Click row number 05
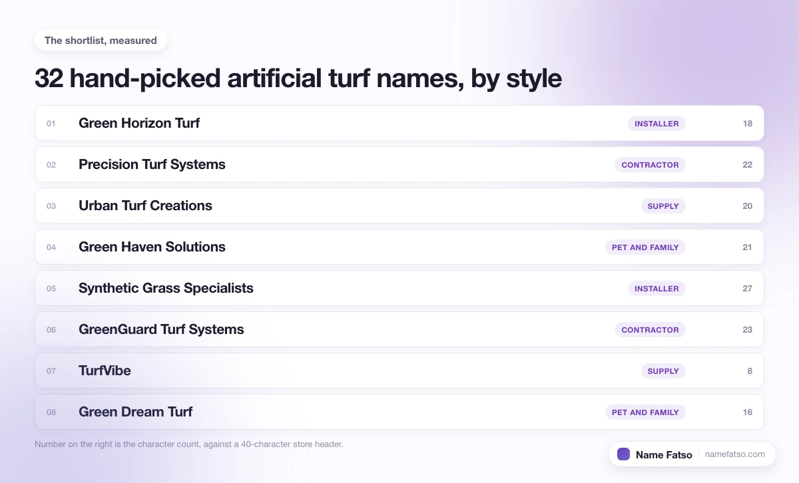This screenshot has width=799, height=483. click(51, 288)
